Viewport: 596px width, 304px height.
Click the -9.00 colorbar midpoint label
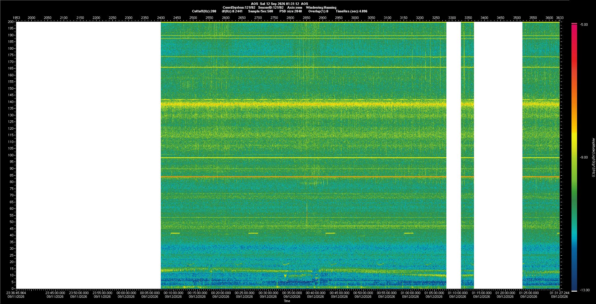click(584, 157)
